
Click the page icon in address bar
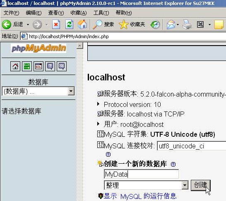point(24,36)
